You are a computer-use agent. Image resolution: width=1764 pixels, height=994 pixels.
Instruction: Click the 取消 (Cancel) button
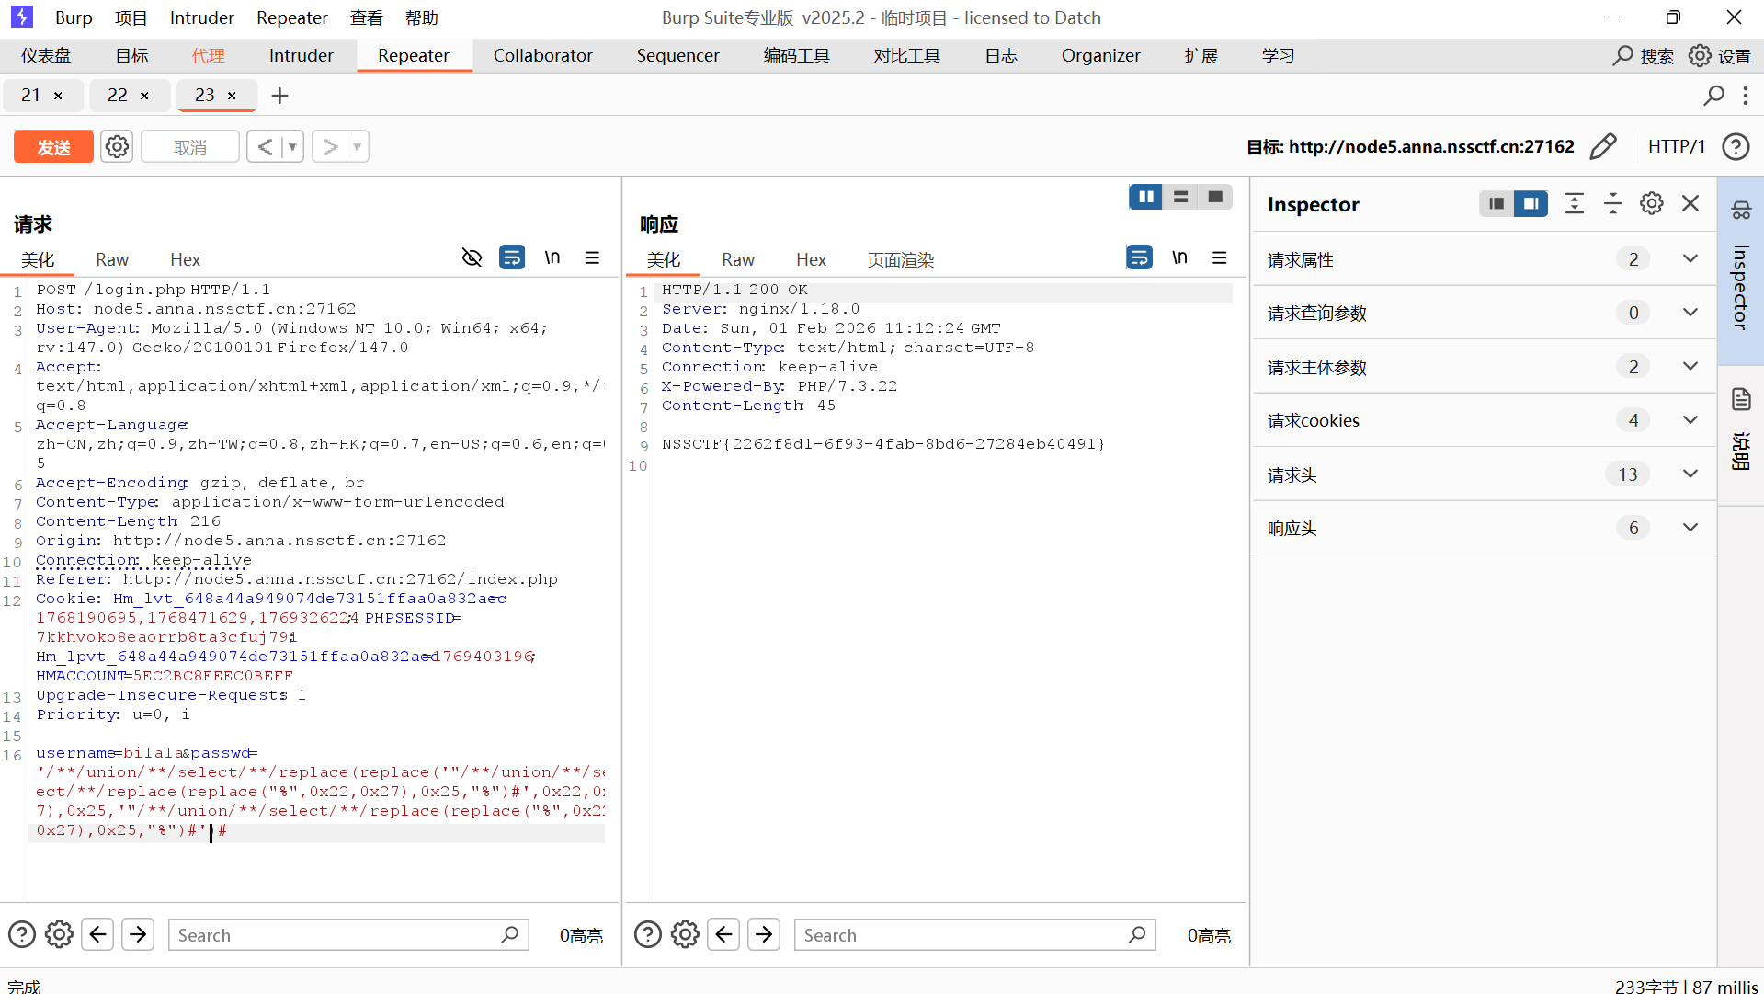(190, 147)
